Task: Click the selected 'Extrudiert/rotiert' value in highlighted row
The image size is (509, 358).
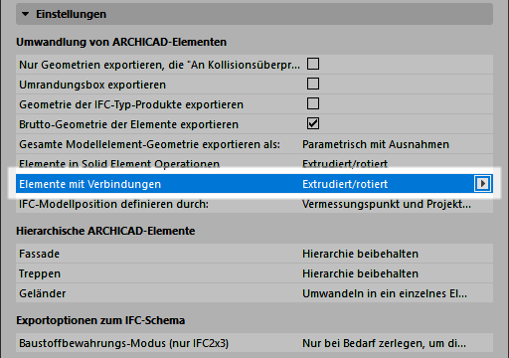Action: [345, 184]
